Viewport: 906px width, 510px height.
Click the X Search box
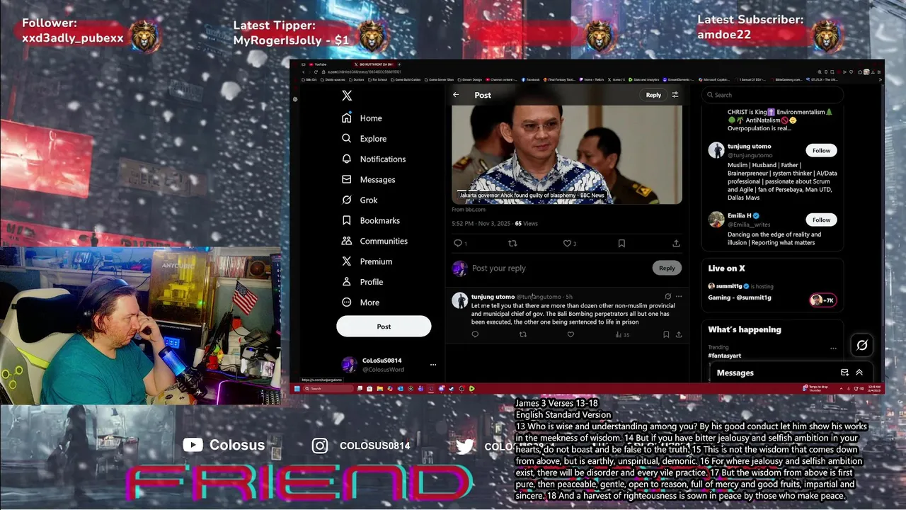point(772,95)
